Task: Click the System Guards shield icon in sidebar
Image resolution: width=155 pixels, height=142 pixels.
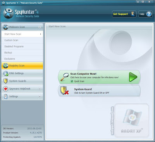Action: (x=5, y=81)
